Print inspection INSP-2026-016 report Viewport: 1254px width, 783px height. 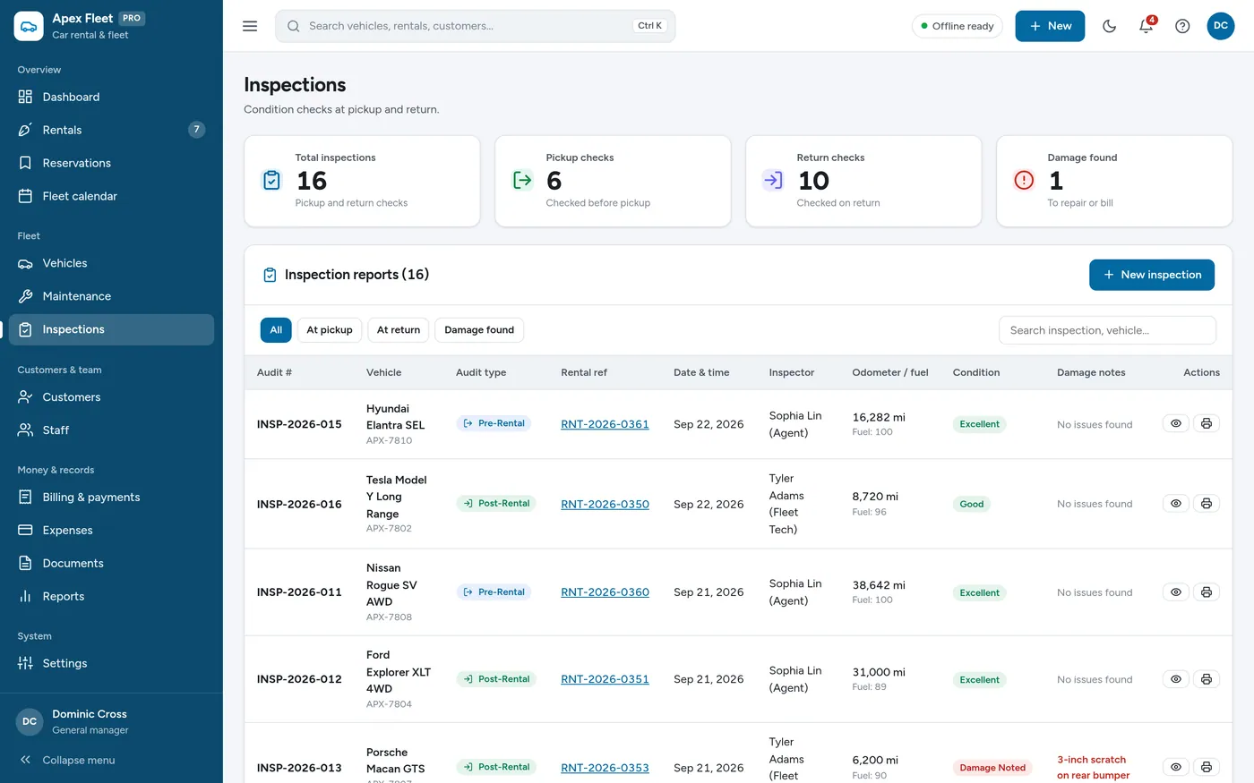pyautogui.click(x=1207, y=503)
